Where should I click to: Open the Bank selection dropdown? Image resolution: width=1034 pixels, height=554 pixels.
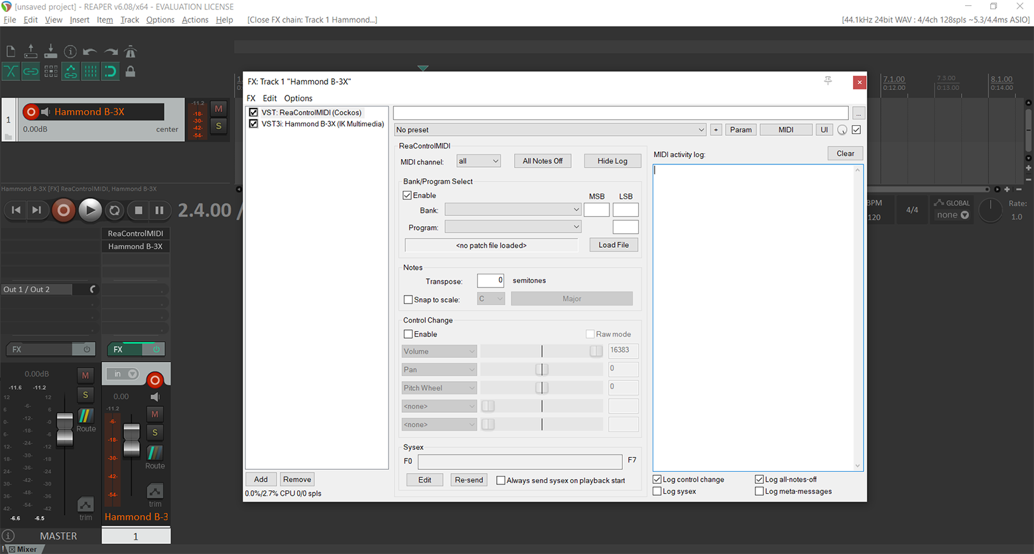point(513,209)
